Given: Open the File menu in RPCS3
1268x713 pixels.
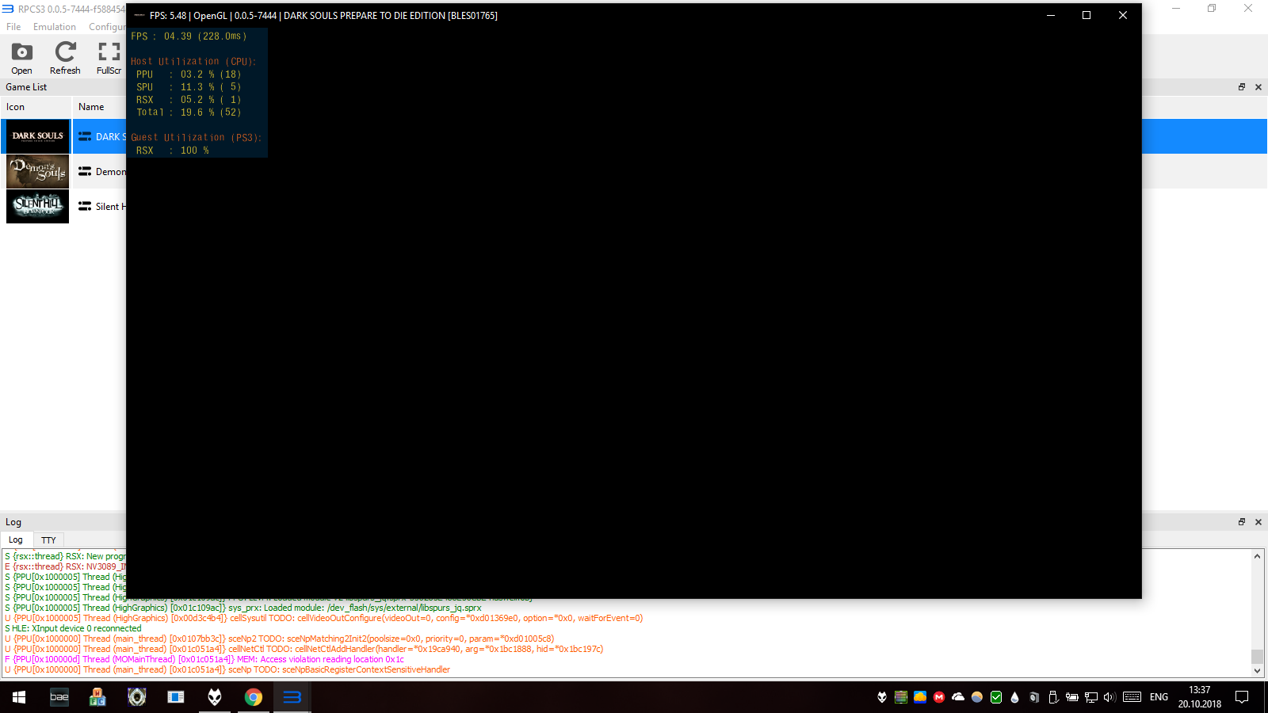Looking at the screenshot, I should click(13, 26).
